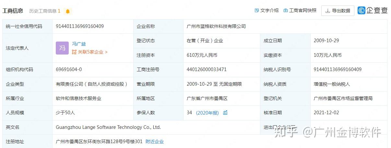The height and width of the screenshot is (148, 391).
Task: Click the 实缴资本 label cell
Action: (x=285, y=55)
